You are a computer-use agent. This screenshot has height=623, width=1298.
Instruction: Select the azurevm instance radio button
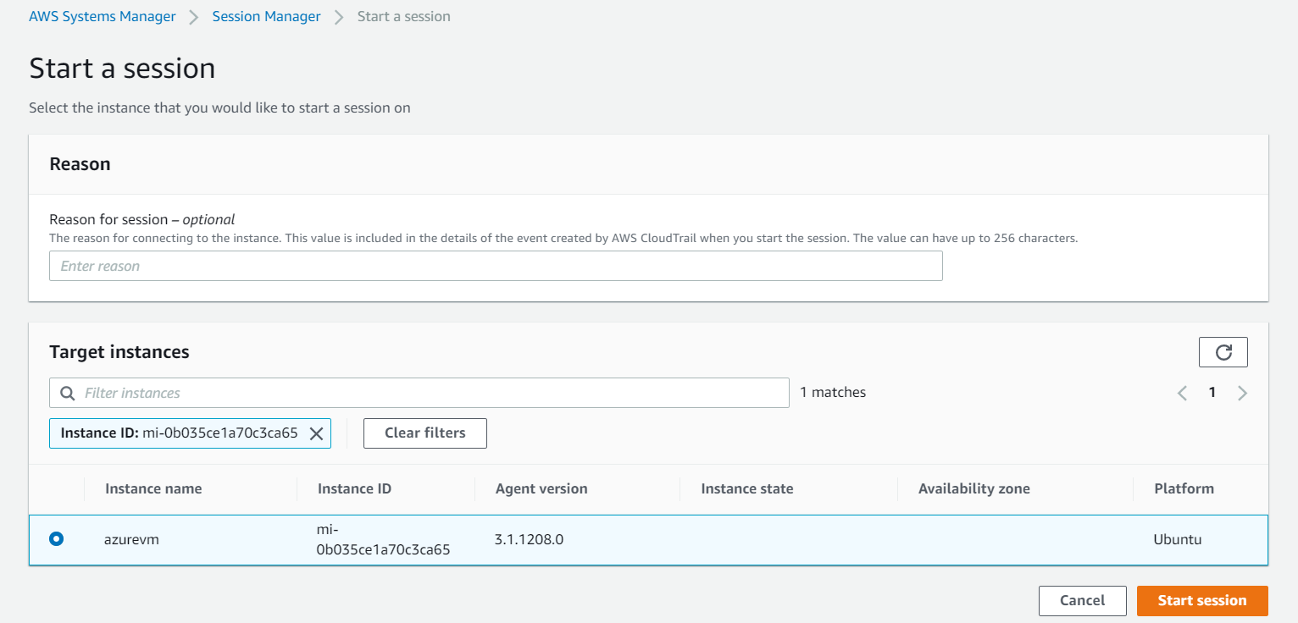(x=56, y=538)
